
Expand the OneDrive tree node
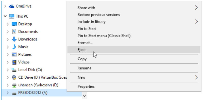[5, 6]
